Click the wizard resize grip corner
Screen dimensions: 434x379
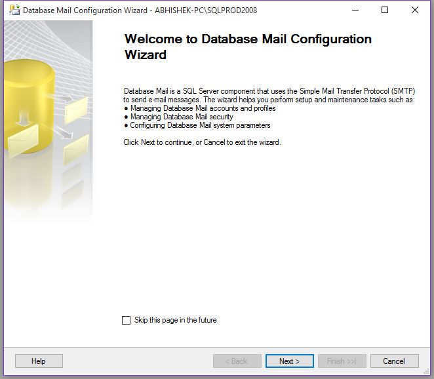coord(426,371)
